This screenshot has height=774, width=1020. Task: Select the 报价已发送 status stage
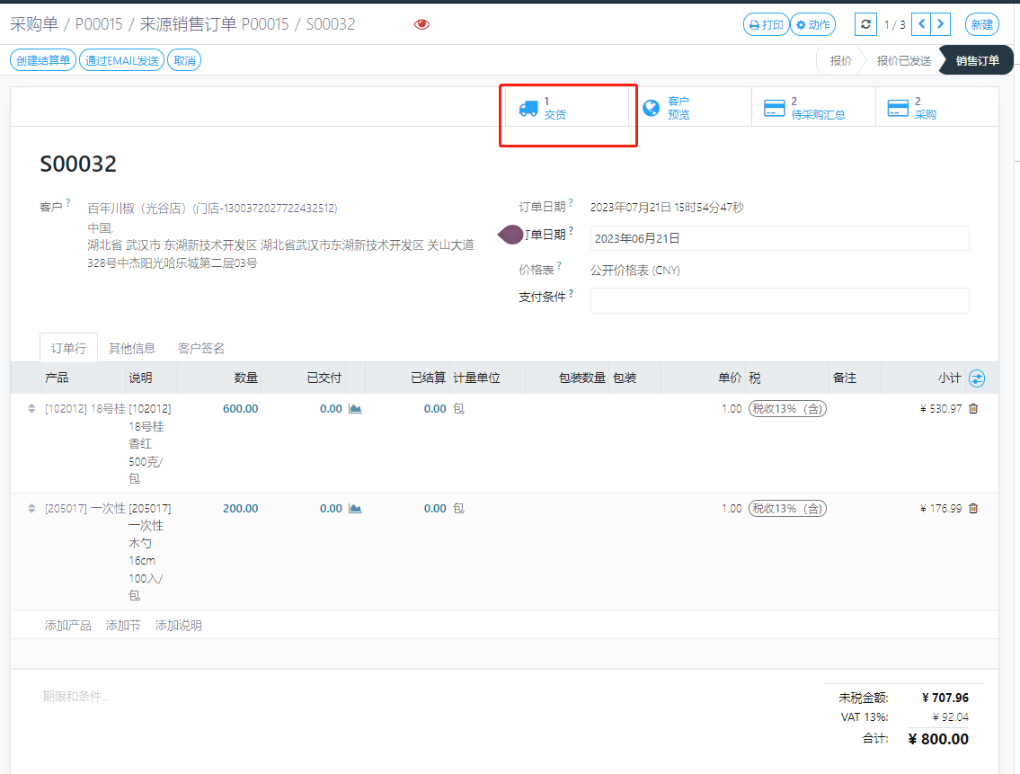(903, 60)
